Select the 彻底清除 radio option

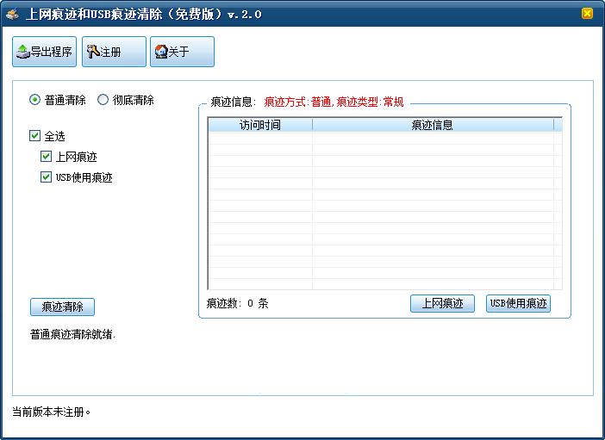point(103,100)
